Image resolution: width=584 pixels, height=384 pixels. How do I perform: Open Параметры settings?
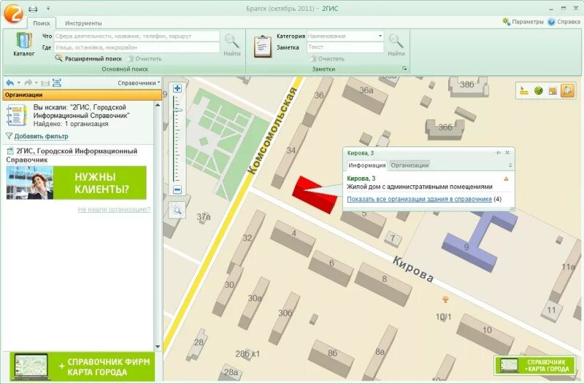tap(523, 22)
